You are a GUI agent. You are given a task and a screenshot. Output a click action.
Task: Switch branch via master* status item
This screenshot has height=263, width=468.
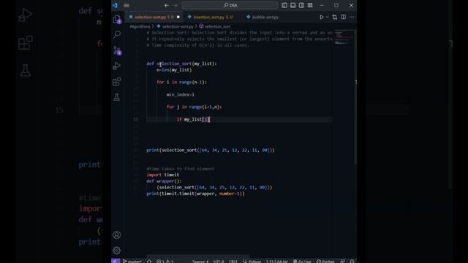[132, 262]
